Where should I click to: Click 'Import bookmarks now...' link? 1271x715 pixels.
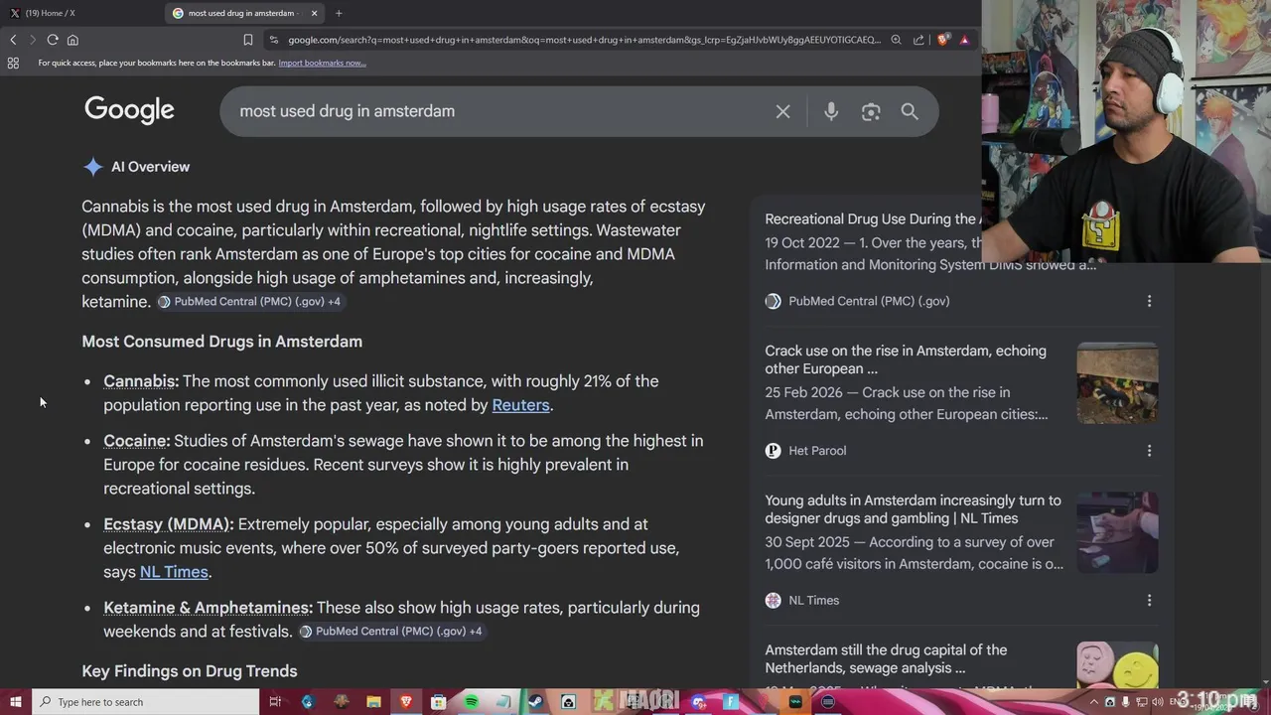pyautogui.click(x=322, y=63)
